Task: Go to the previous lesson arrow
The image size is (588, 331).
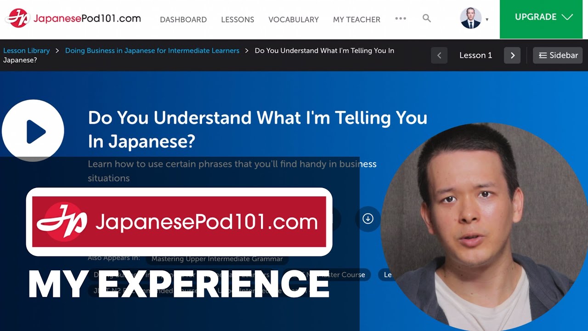Action: point(439,55)
